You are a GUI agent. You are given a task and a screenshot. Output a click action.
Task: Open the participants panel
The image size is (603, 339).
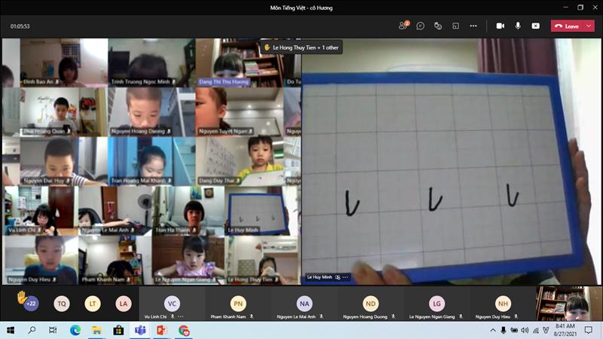coord(403,26)
